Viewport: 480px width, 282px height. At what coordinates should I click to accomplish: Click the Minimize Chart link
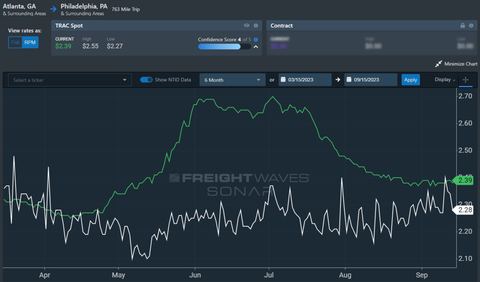click(461, 64)
